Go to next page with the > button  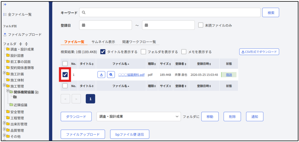coord(76,99)
